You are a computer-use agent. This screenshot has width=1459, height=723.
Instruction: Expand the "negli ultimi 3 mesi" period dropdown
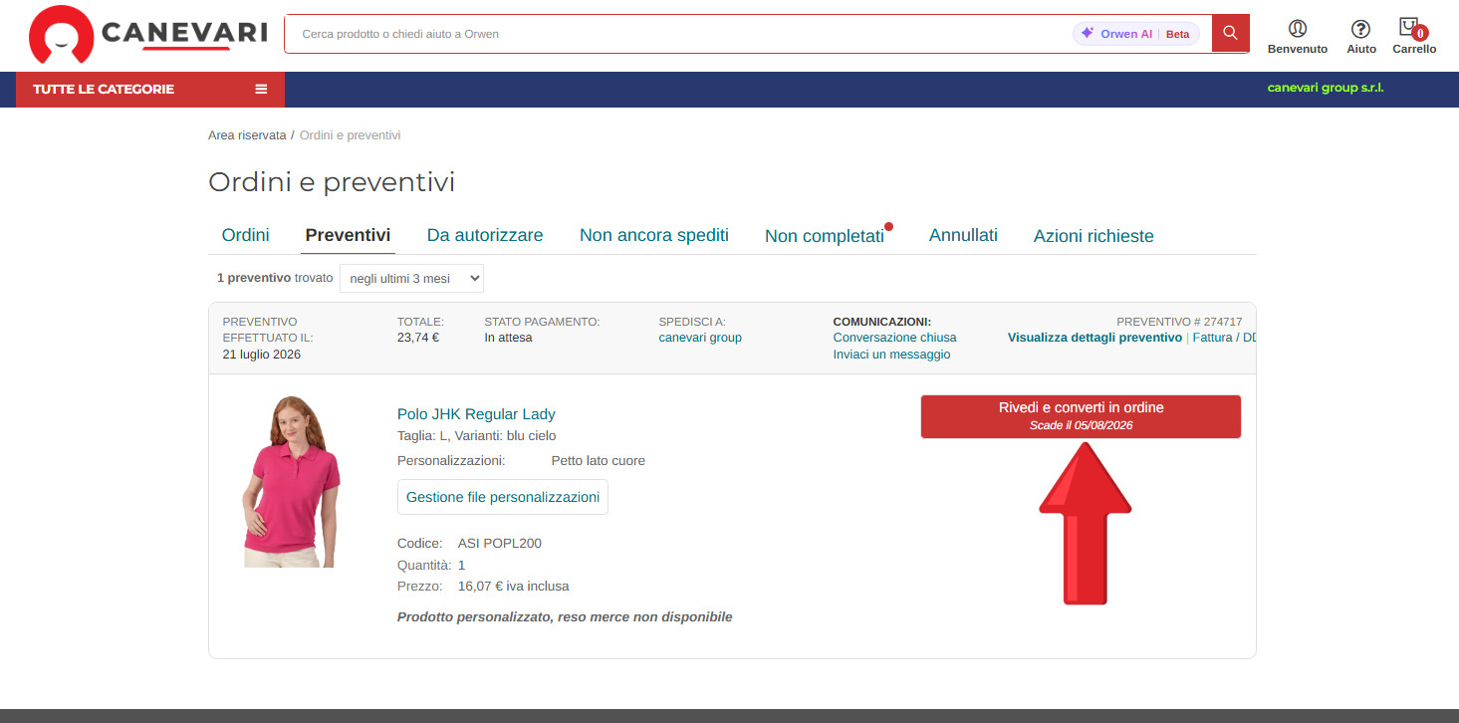pos(411,279)
